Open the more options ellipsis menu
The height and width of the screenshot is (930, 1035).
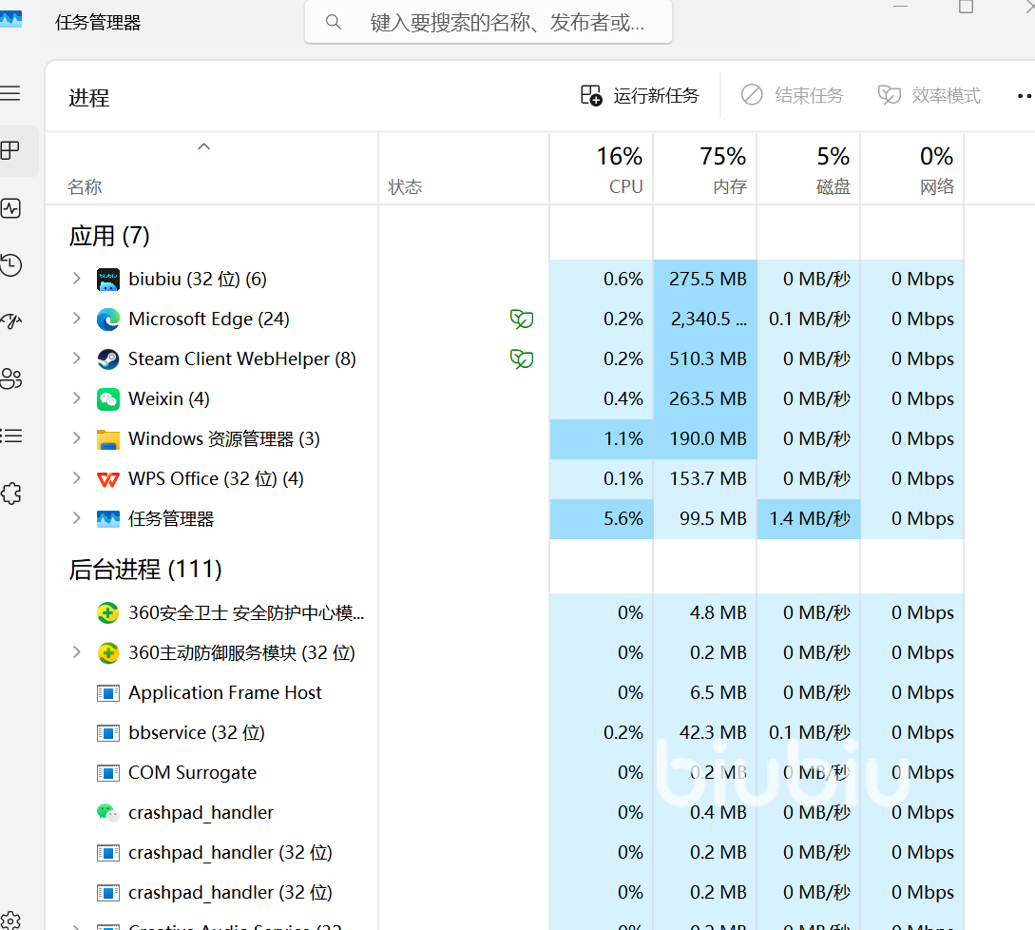[x=1024, y=95]
